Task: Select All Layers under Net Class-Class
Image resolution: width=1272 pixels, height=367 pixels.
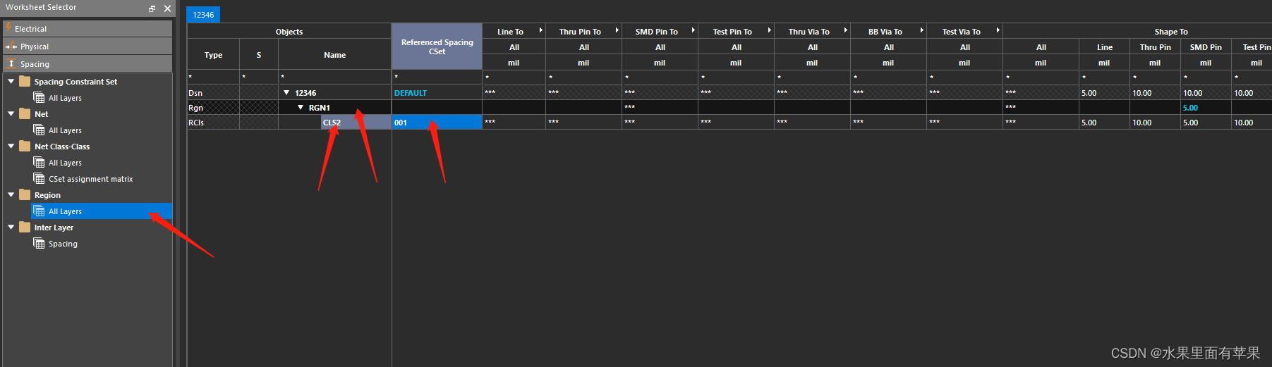Action: (x=65, y=163)
